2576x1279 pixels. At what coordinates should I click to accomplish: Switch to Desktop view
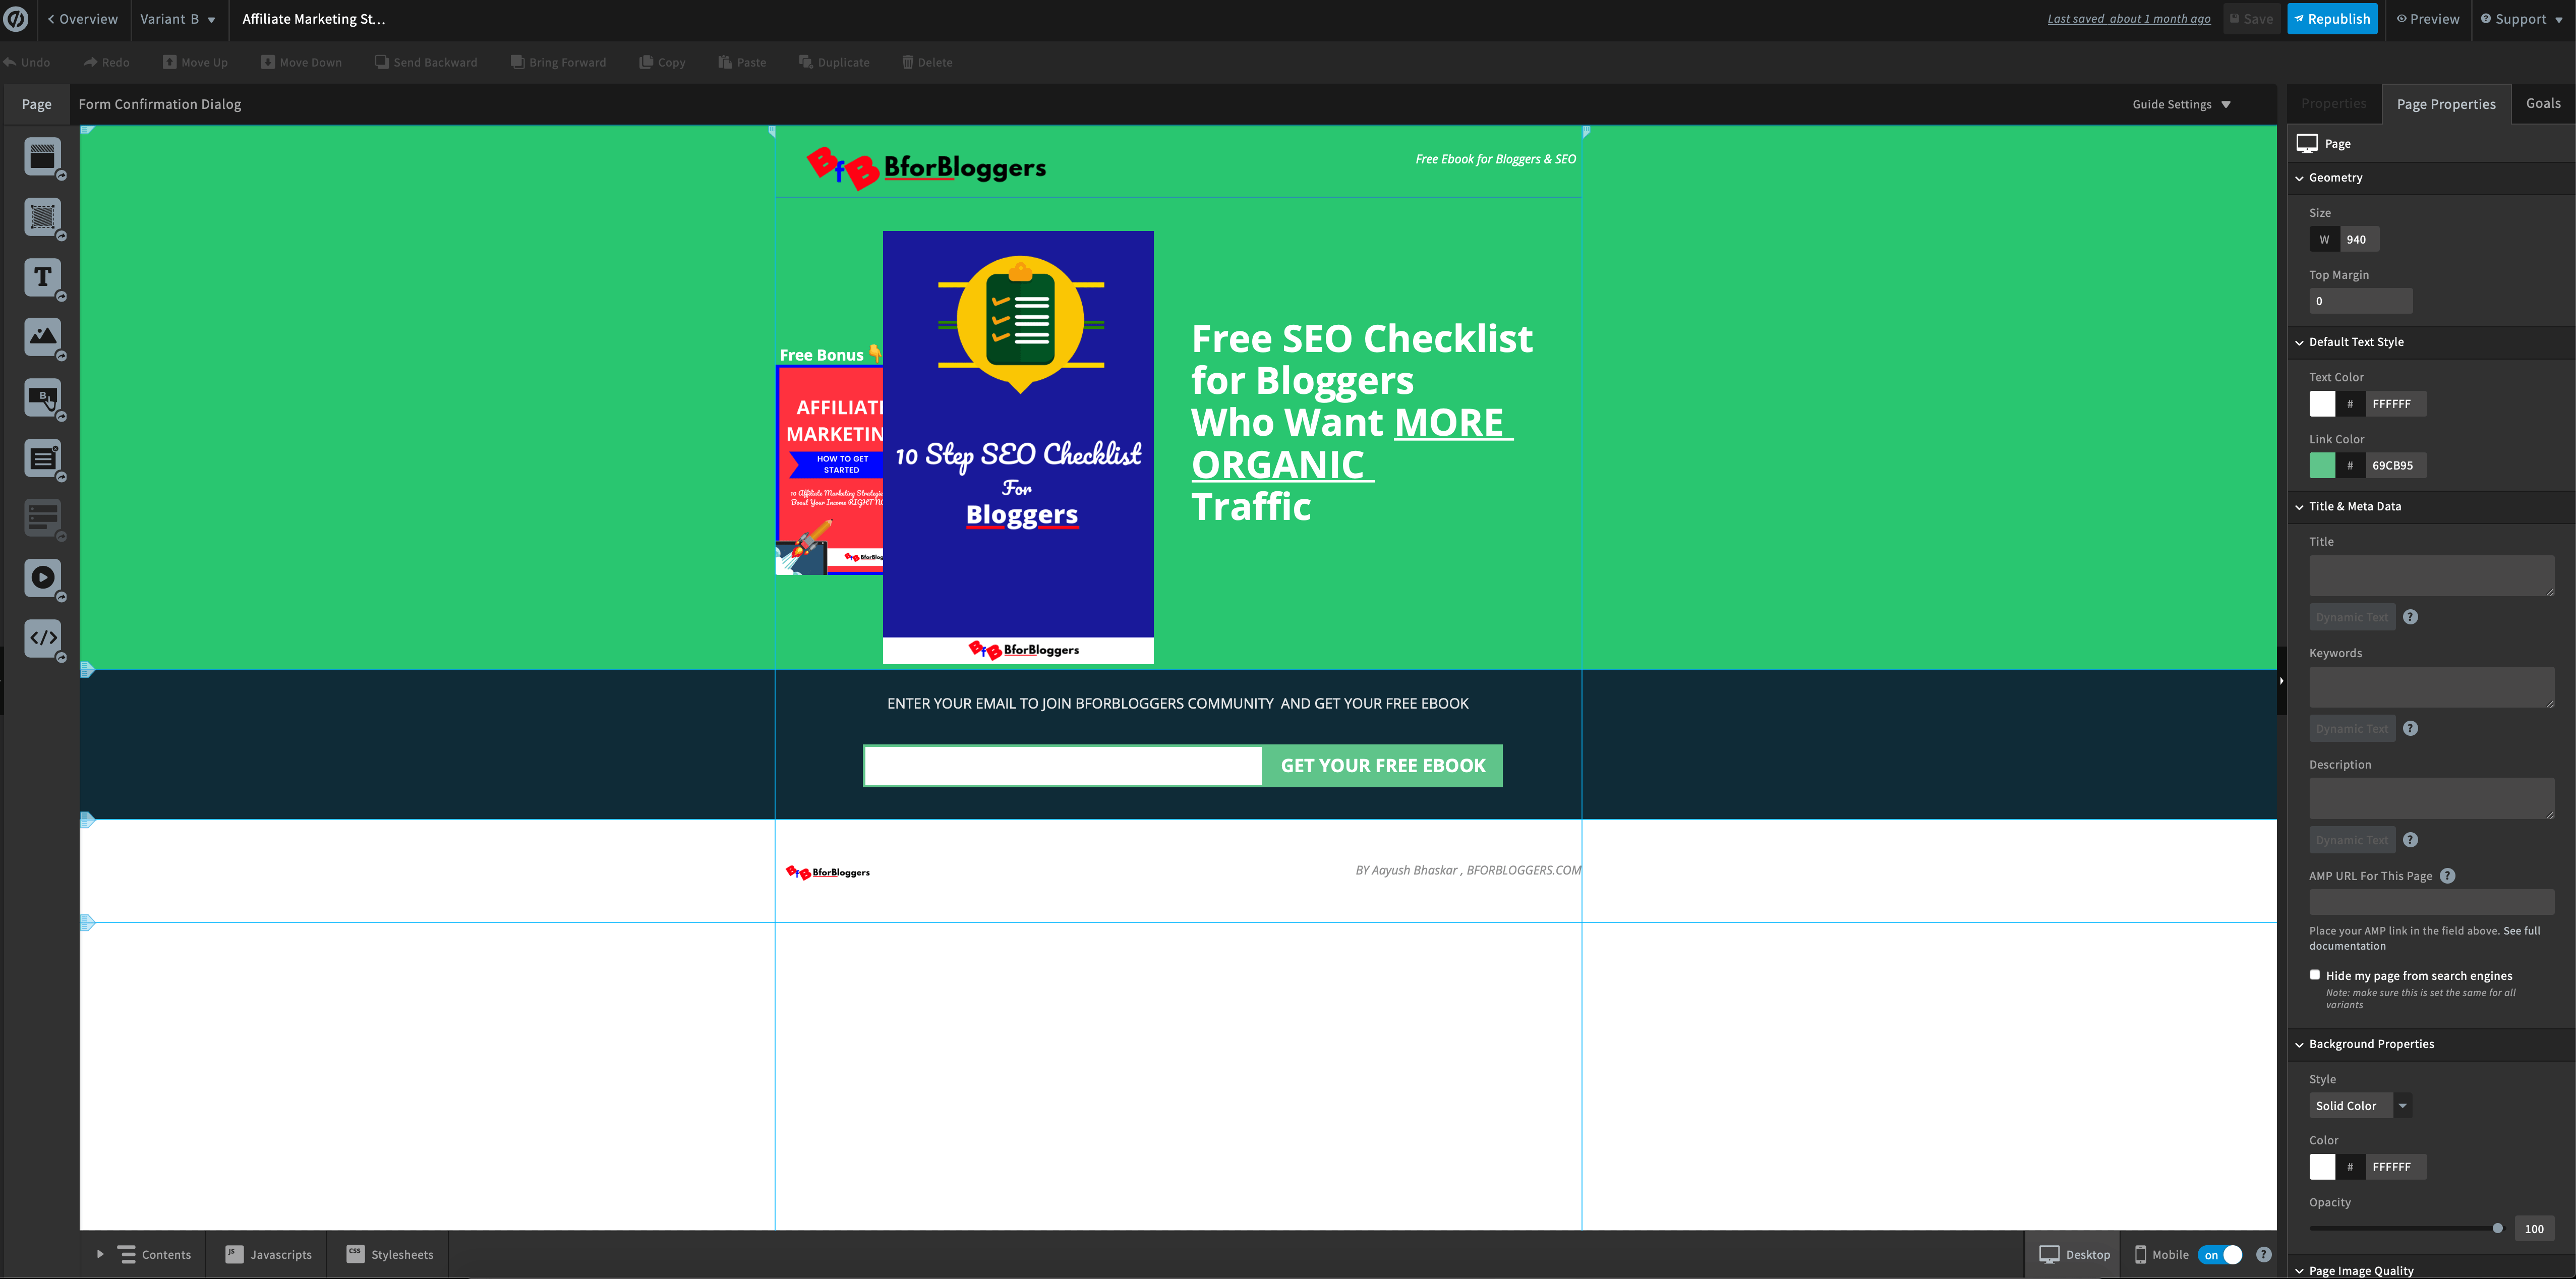coord(2075,1255)
